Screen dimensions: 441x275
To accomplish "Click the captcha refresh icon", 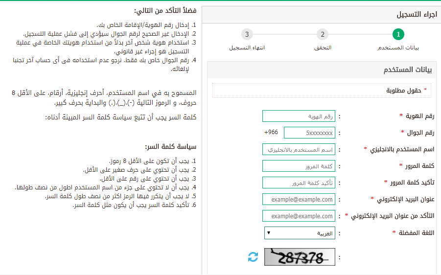I will pos(253,257).
